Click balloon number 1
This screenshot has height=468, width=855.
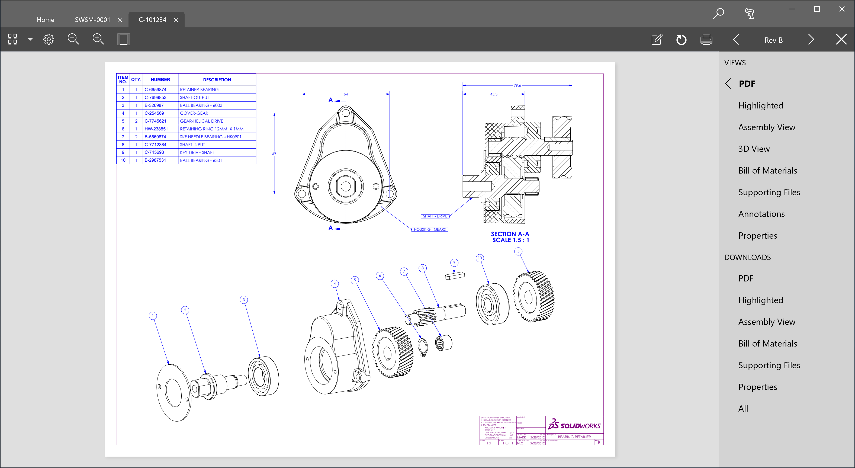point(153,316)
